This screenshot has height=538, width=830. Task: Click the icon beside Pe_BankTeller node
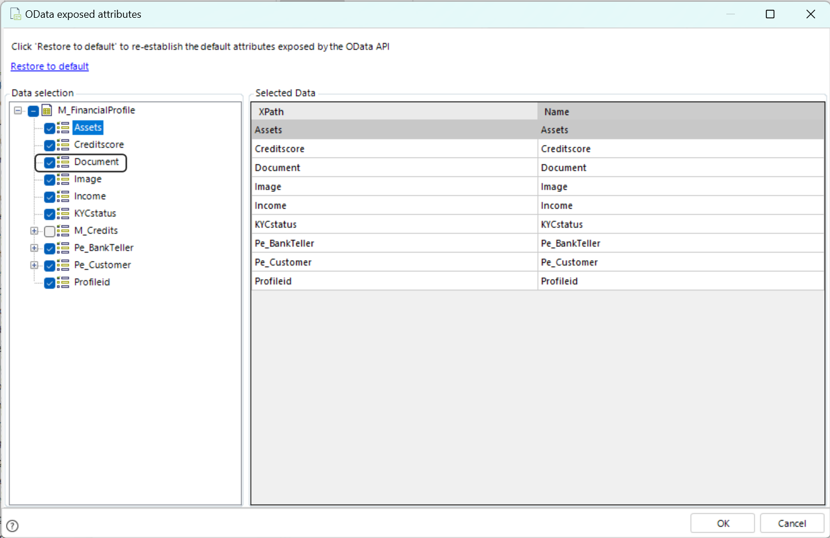[63, 248]
